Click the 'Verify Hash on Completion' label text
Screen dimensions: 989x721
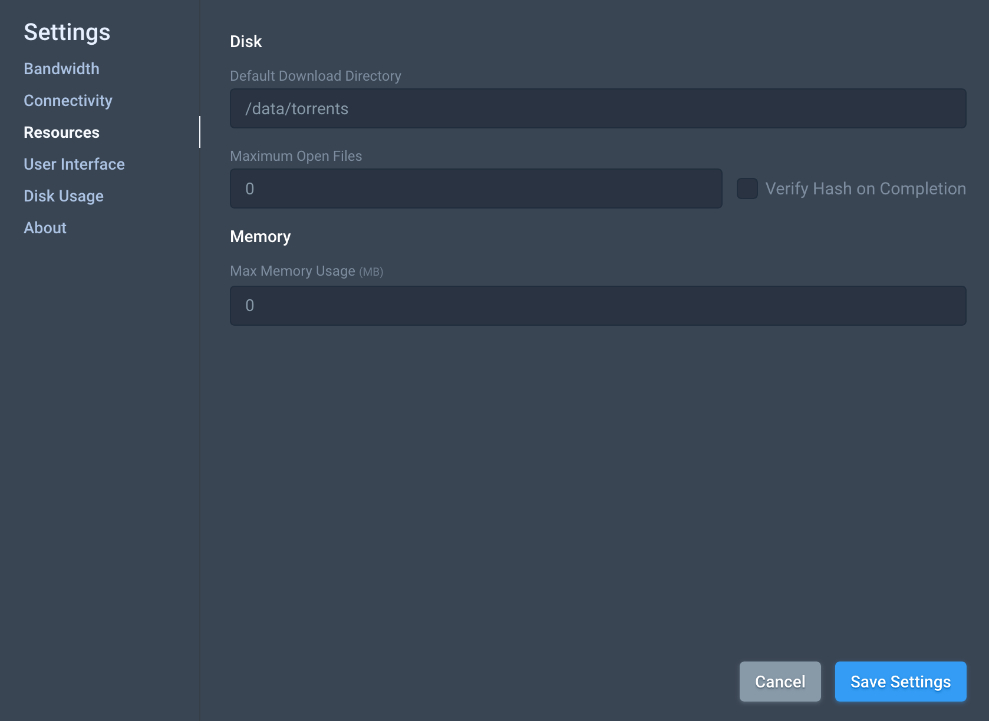(865, 189)
